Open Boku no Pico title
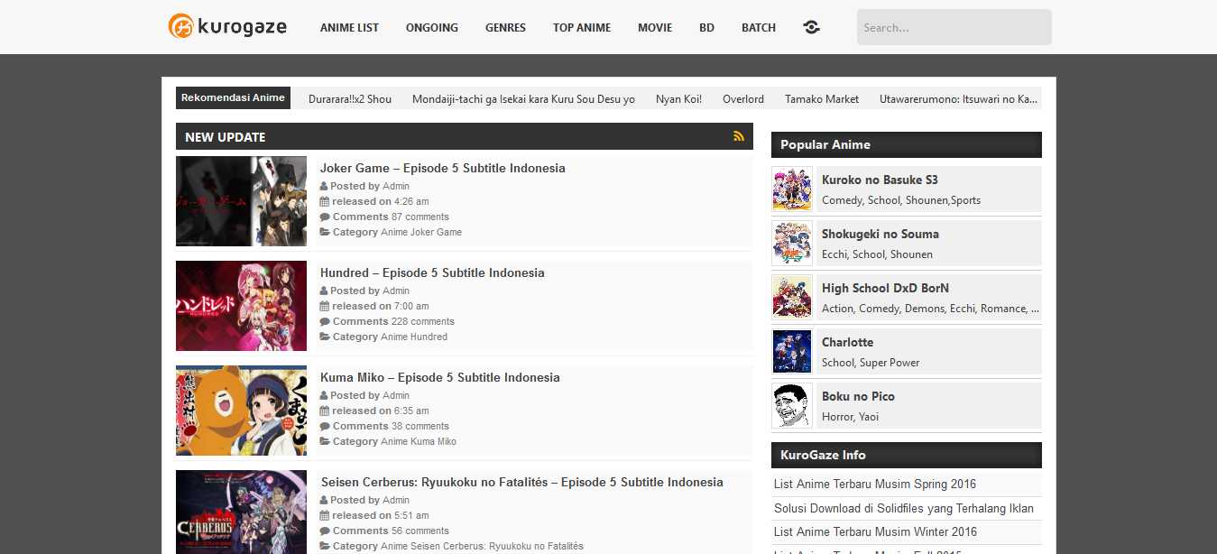Screen dimensions: 1217x554 (x=858, y=396)
